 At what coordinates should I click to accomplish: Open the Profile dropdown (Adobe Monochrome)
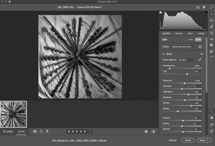(x=183, y=47)
